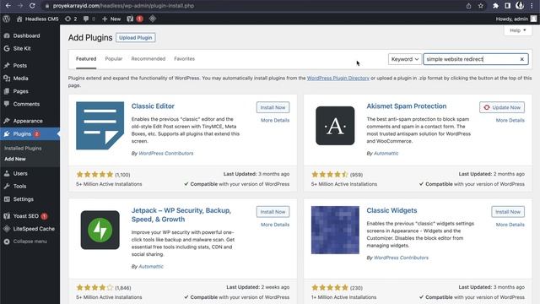Toggle the browser side panel icon
540x304 pixels.
(x=508, y=6)
